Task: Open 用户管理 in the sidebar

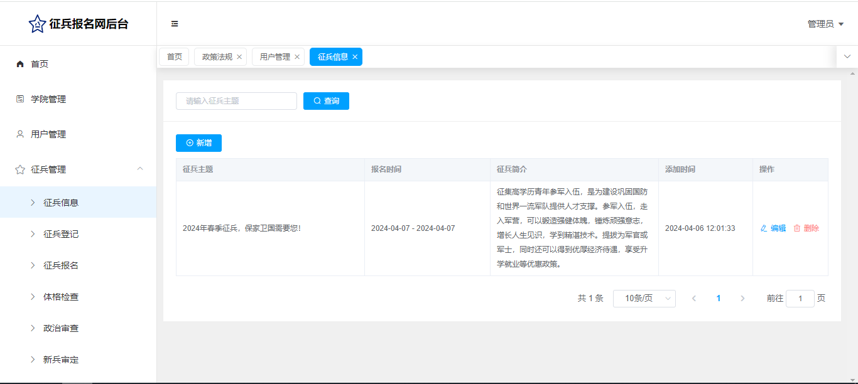Action: 48,134
